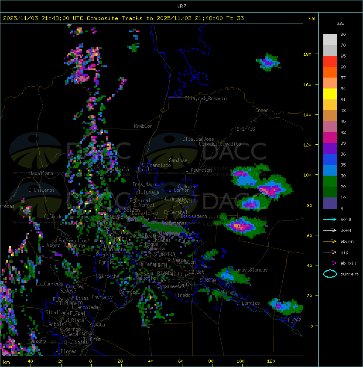Click the L_Dormida place label

coord(248,303)
